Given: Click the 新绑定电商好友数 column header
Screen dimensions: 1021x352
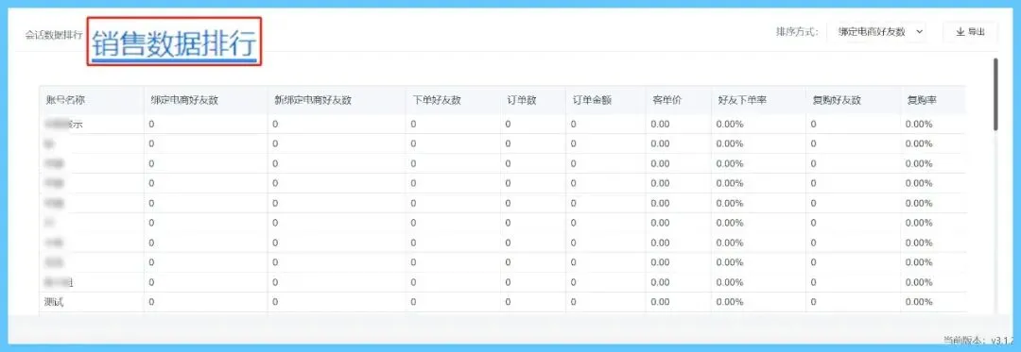Looking at the screenshot, I should [x=313, y=100].
